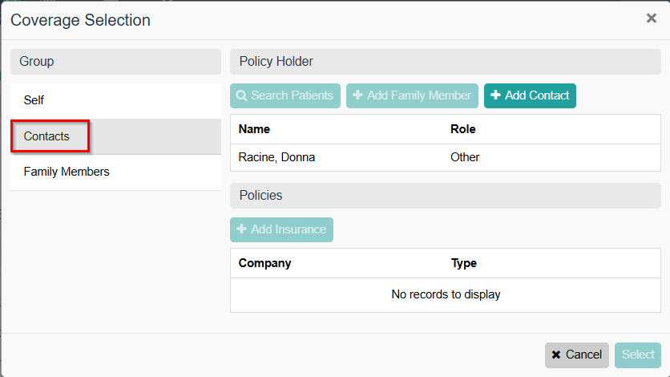Viewport: 670px width, 377px height.
Task: Click the plus icon on Add Family Member
Action: [357, 95]
